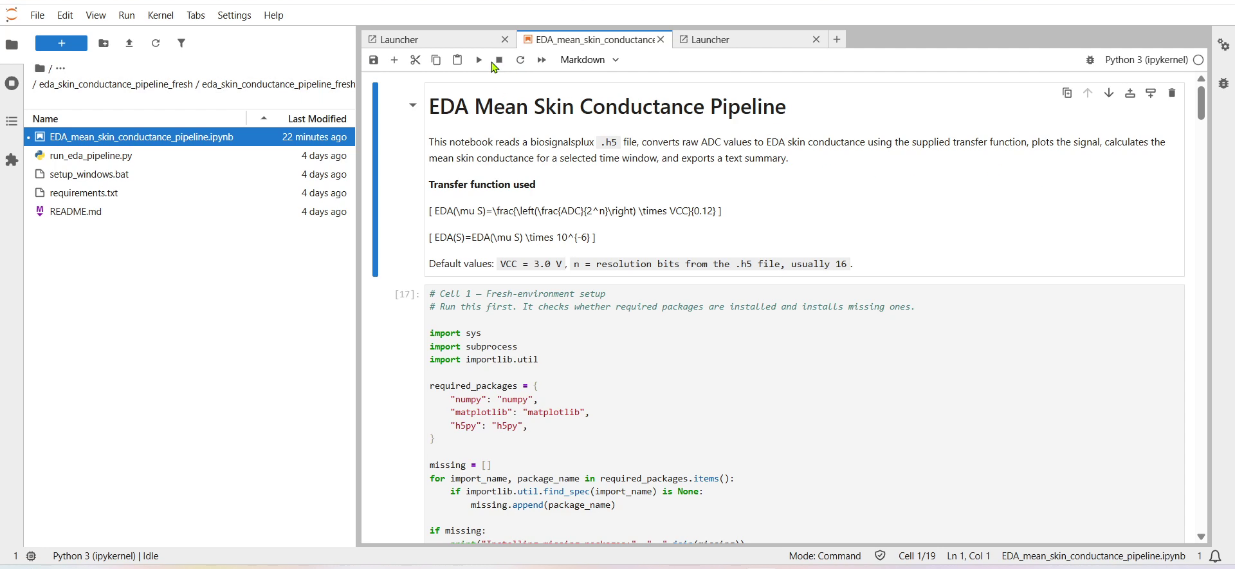Open the Extension Manager panel

[12, 160]
